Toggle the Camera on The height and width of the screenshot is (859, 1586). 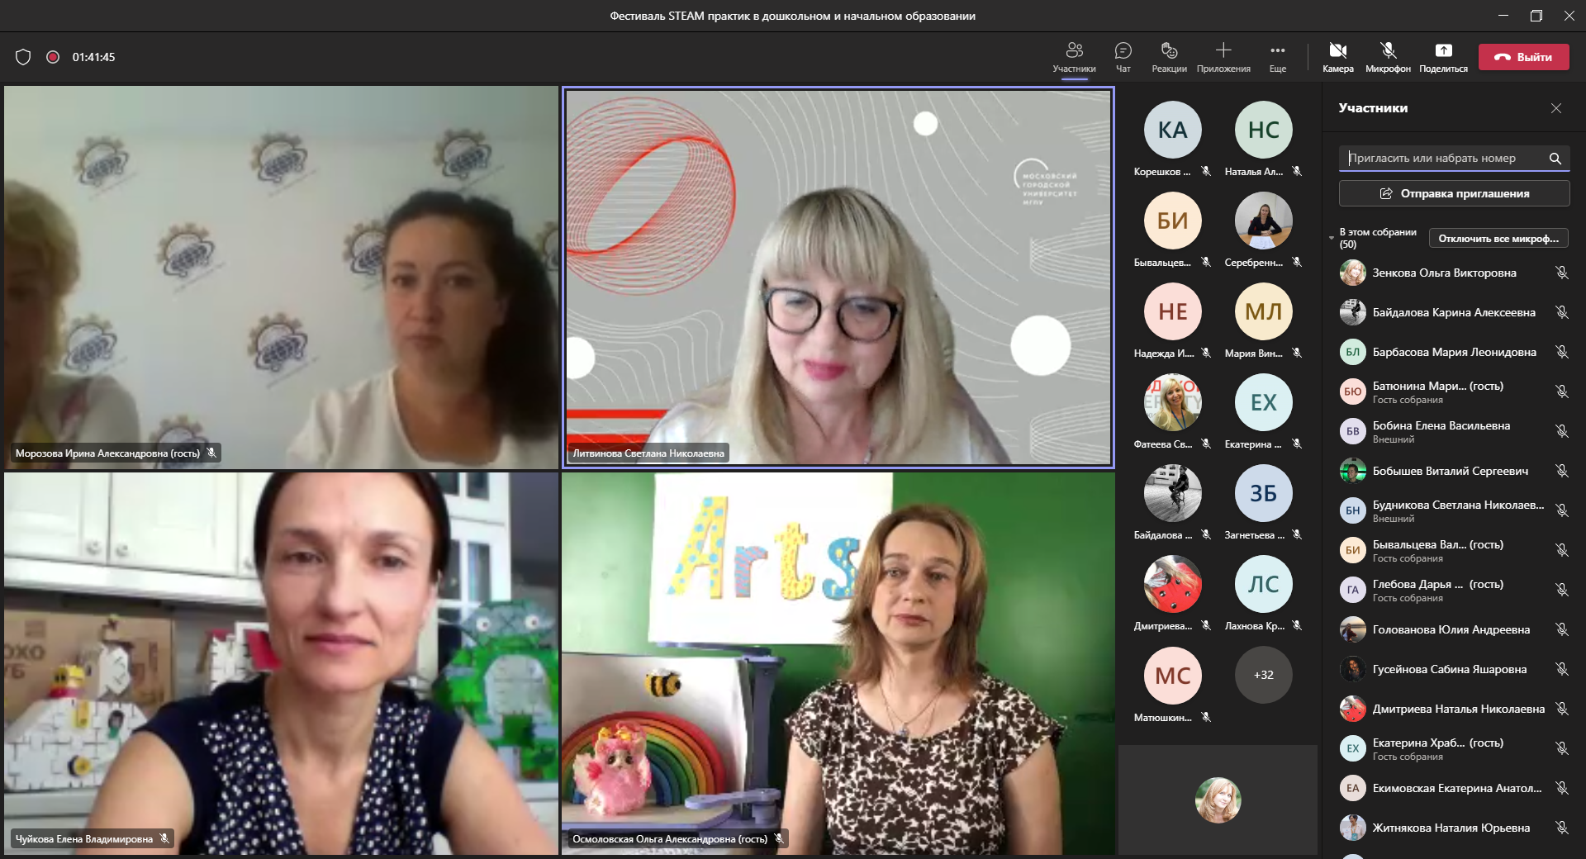click(x=1337, y=51)
